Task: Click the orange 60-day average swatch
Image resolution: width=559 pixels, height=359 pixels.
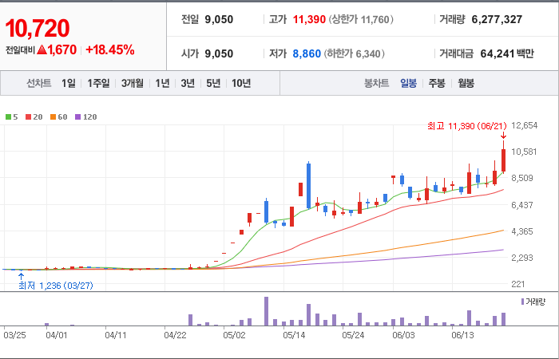Action: [53, 116]
